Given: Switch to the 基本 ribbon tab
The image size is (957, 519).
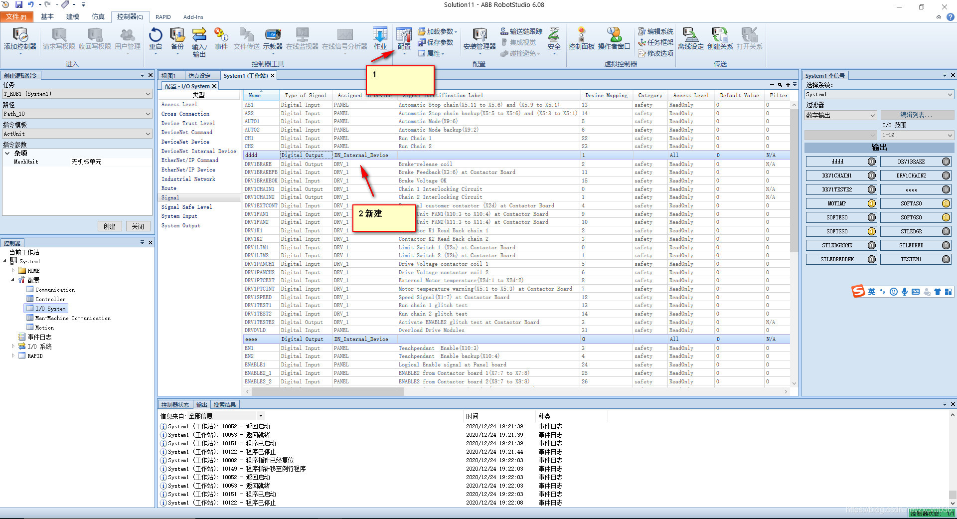Looking at the screenshot, I should point(47,17).
